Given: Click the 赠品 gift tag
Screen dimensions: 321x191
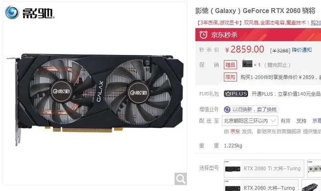Looking at the screenshot, I should pyautogui.click(x=230, y=65).
